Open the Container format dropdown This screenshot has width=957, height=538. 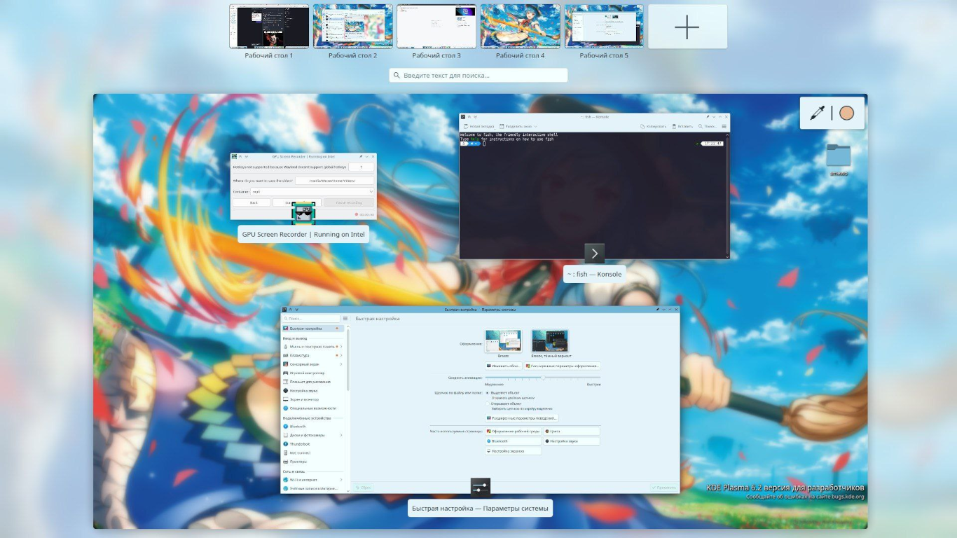point(312,191)
